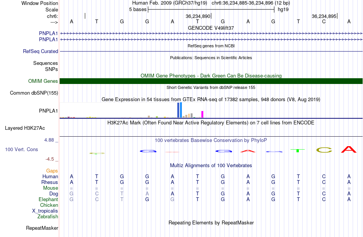Click the Scale label
Screen dimensions: 363x237
pos(52,10)
